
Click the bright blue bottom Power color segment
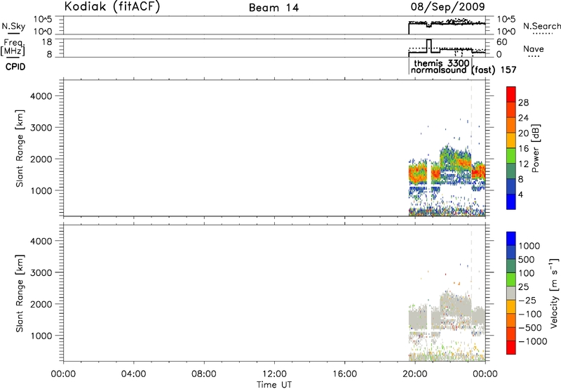point(511,202)
